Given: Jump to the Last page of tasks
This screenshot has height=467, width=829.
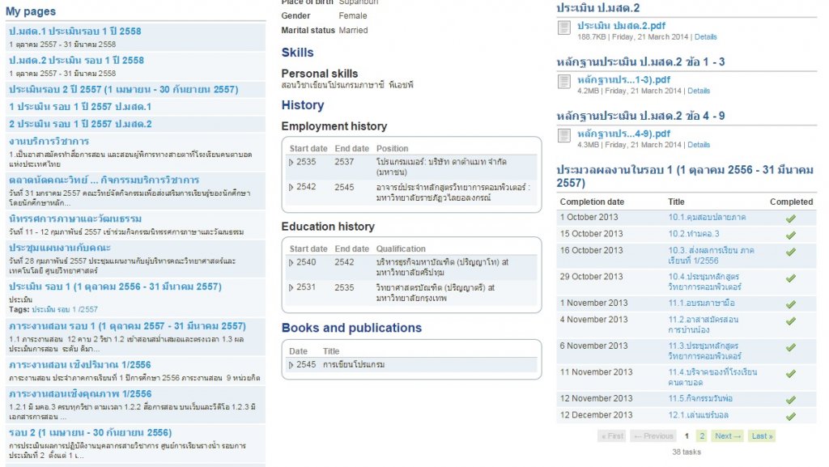Looking at the screenshot, I should pos(762,436).
